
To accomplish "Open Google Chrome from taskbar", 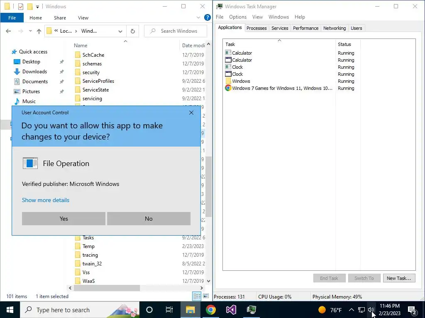I will click(210, 310).
